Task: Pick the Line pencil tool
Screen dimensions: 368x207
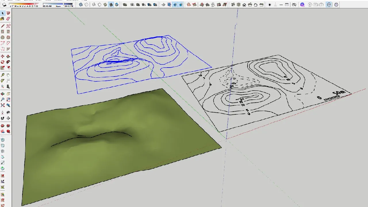Action: 3,26
